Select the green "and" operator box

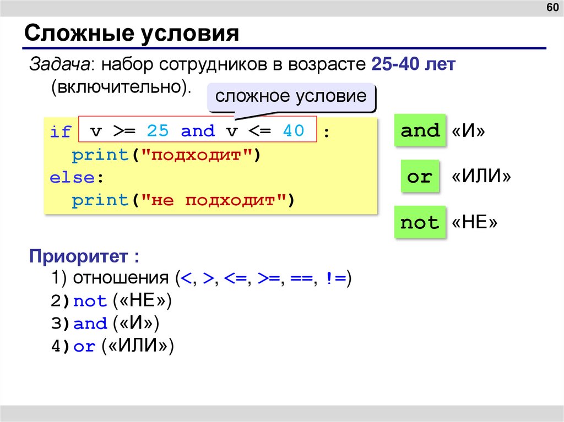(420, 130)
